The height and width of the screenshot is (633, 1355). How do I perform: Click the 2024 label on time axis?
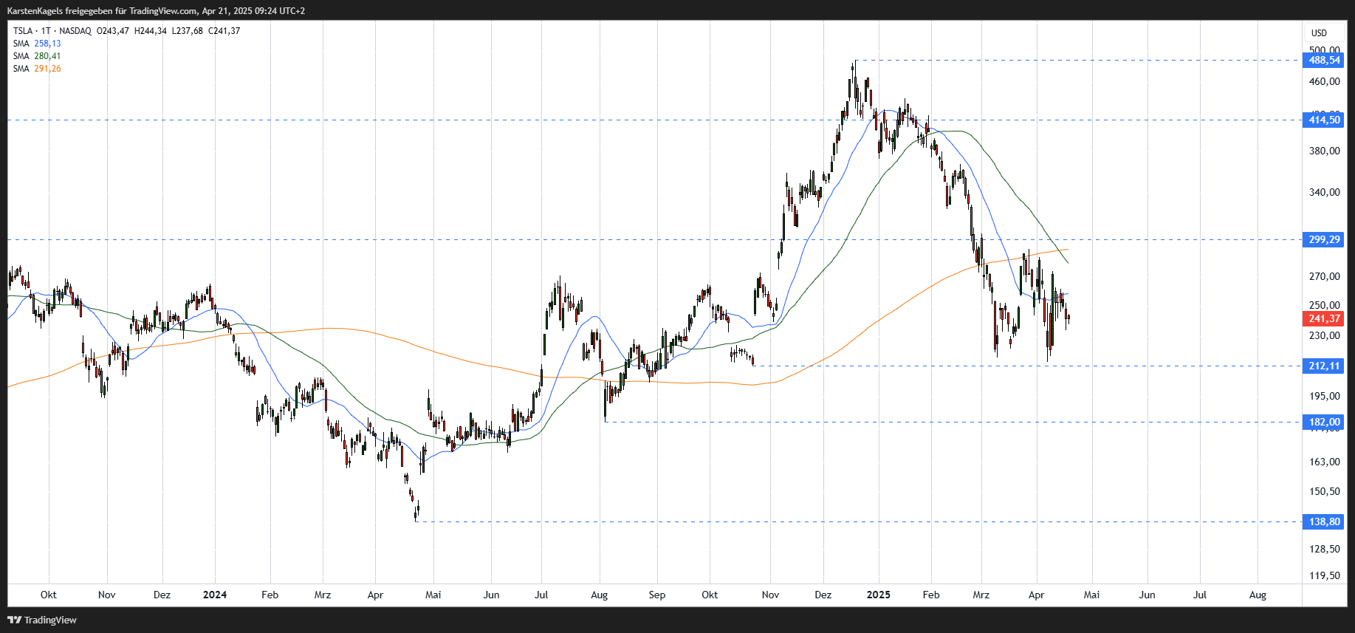(x=215, y=595)
